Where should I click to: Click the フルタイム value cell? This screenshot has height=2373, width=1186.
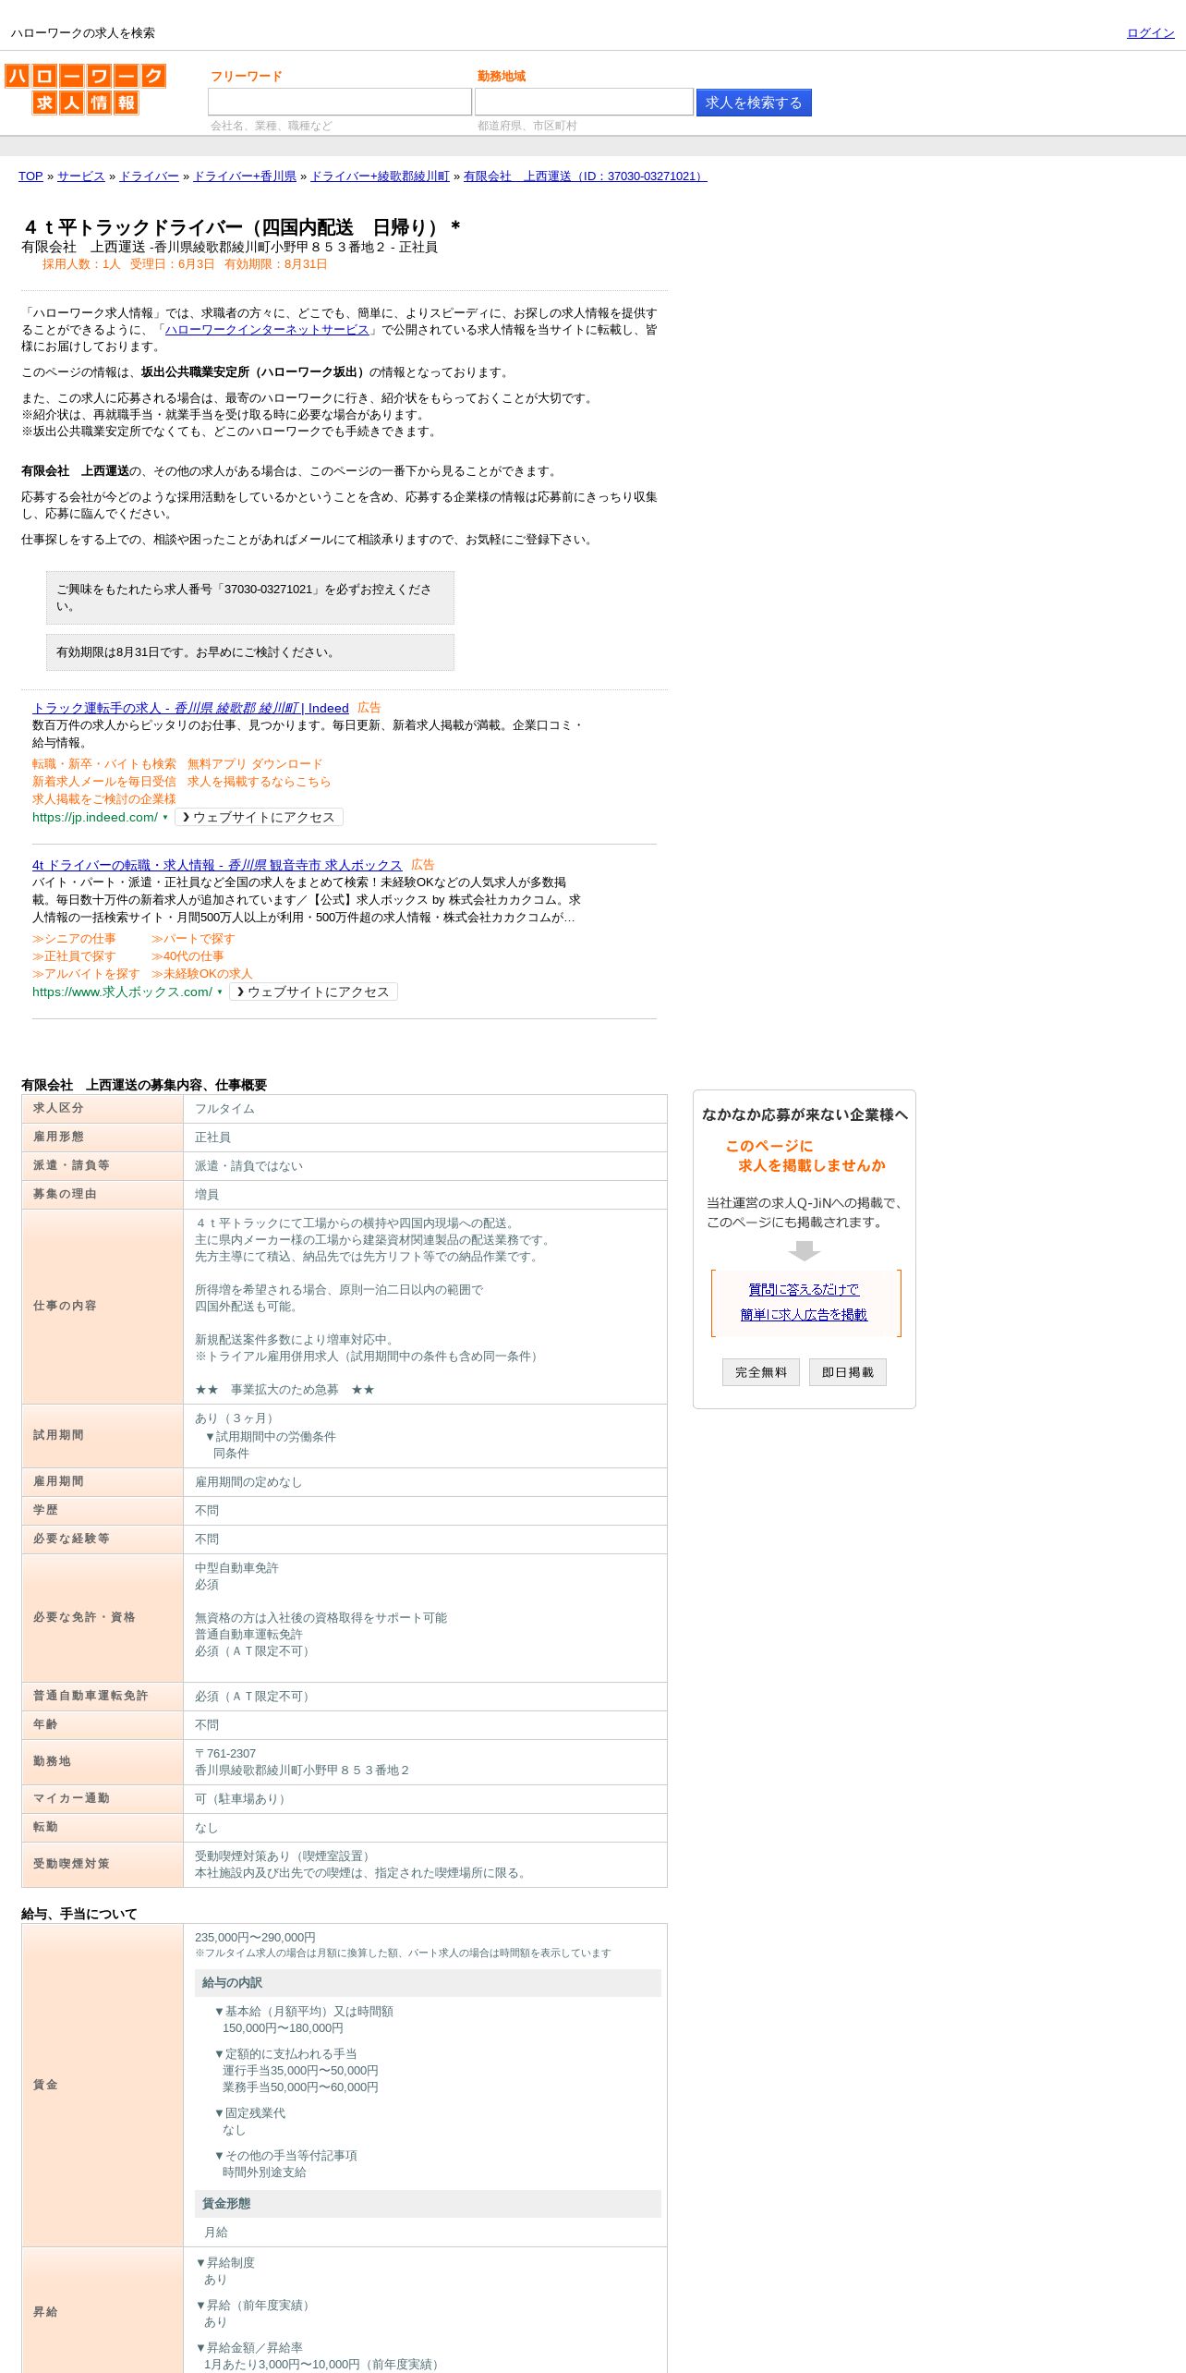click(x=425, y=1109)
